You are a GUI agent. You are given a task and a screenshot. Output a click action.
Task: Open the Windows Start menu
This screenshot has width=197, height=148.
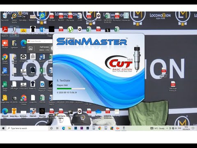3,128
